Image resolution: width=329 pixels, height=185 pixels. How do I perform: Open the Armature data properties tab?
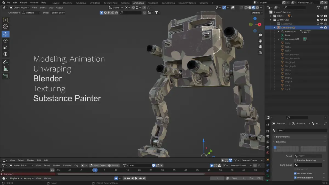tap(268, 176)
